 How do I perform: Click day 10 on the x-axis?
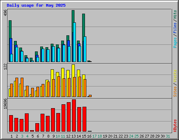[x=58, y=136]
